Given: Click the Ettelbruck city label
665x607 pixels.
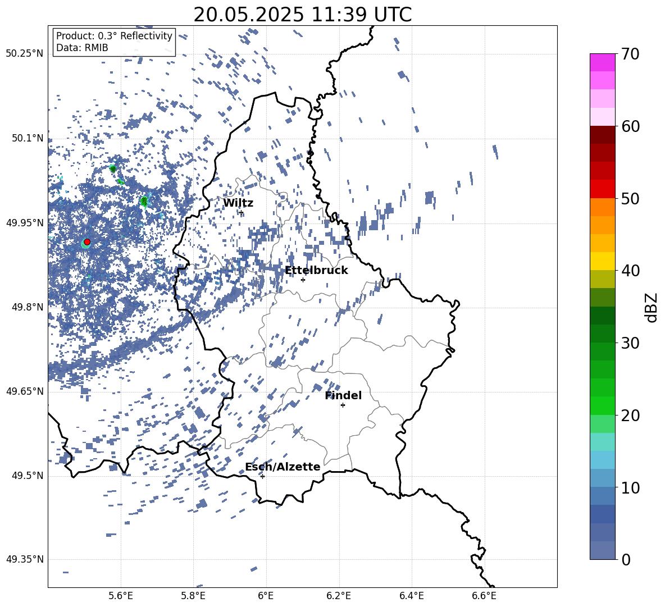Looking at the screenshot, I should click(x=316, y=271).
